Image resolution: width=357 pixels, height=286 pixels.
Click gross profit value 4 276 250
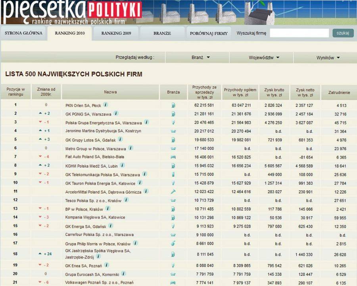(x=273, y=123)
